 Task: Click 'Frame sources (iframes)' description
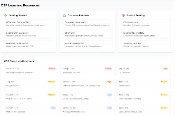[x=130, y=99]
